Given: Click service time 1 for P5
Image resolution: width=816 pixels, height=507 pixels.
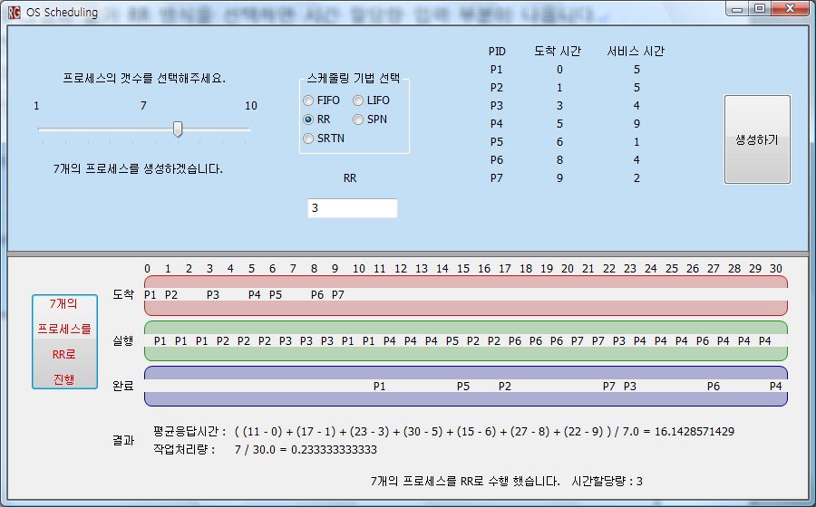Looking at the screenshot, I should coord(636,142).
